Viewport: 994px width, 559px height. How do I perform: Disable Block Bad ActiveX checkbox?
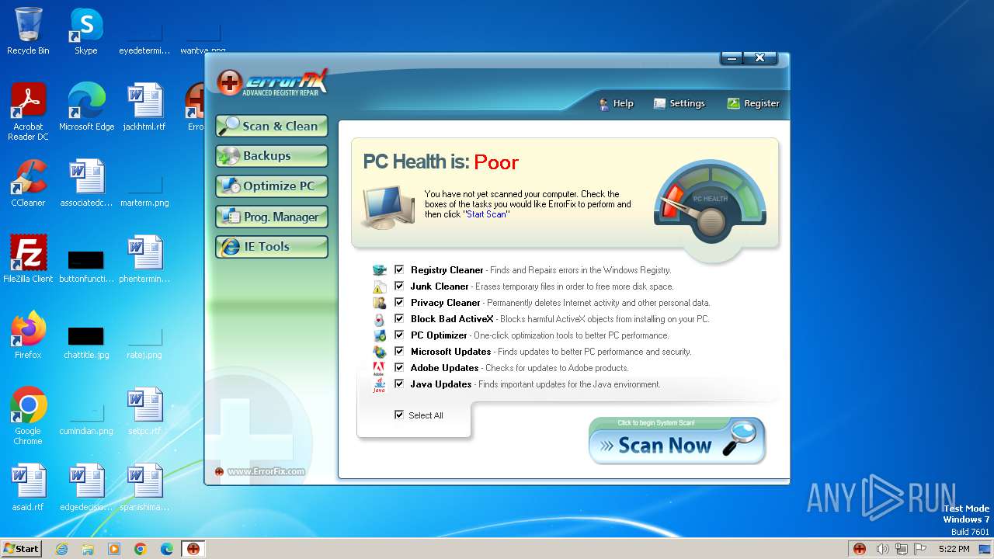(399, 318)
